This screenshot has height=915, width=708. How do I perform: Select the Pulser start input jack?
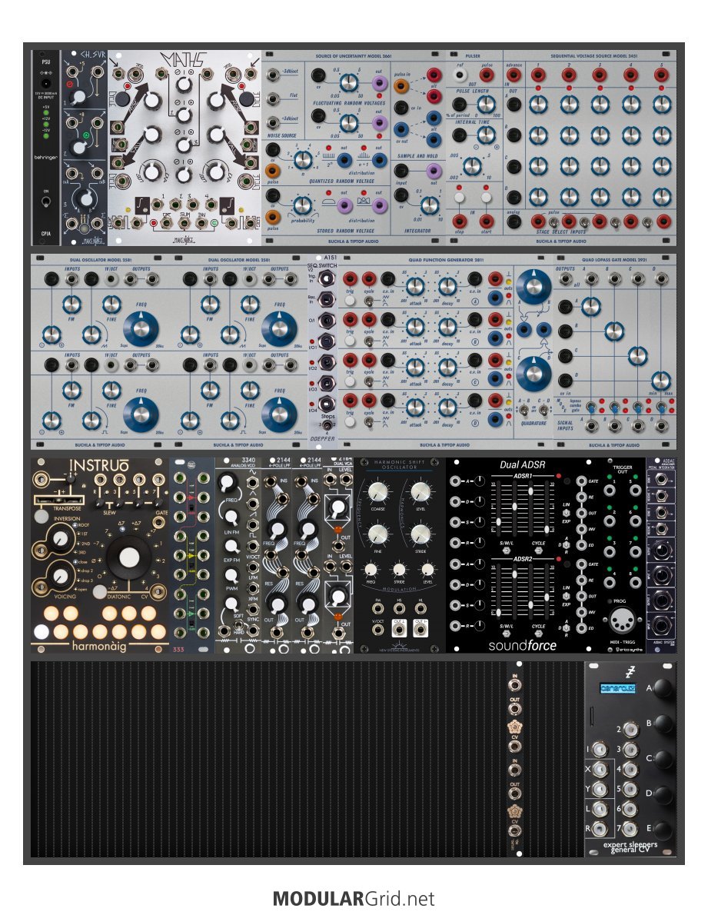487,221
